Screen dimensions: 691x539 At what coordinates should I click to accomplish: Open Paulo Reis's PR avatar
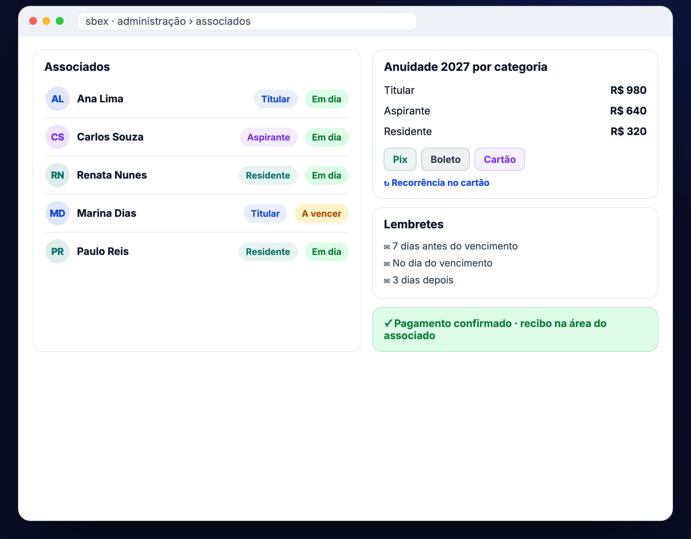pyautogui.click(x=57, y=252)
